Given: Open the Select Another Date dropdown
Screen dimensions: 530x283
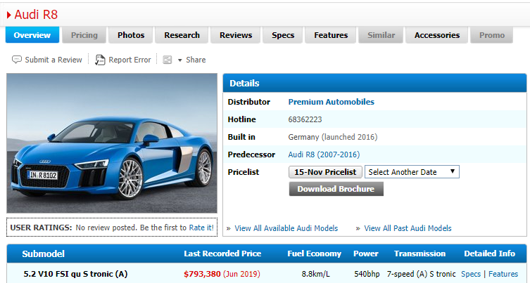Looking at the screenshot, I should (412, 172).
